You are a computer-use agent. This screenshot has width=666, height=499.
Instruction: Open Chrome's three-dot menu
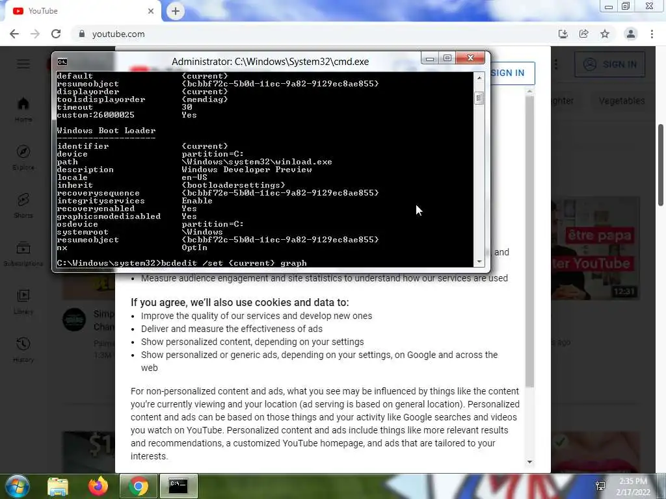point(652,34)
